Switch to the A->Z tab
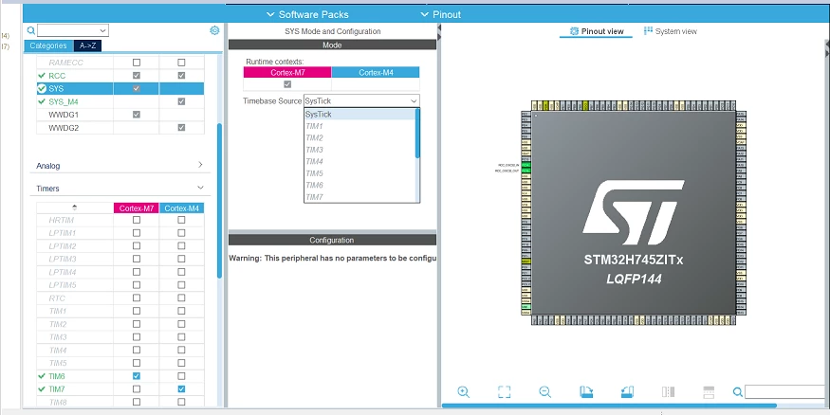830x415 pixels. click(x=87, y=45)
